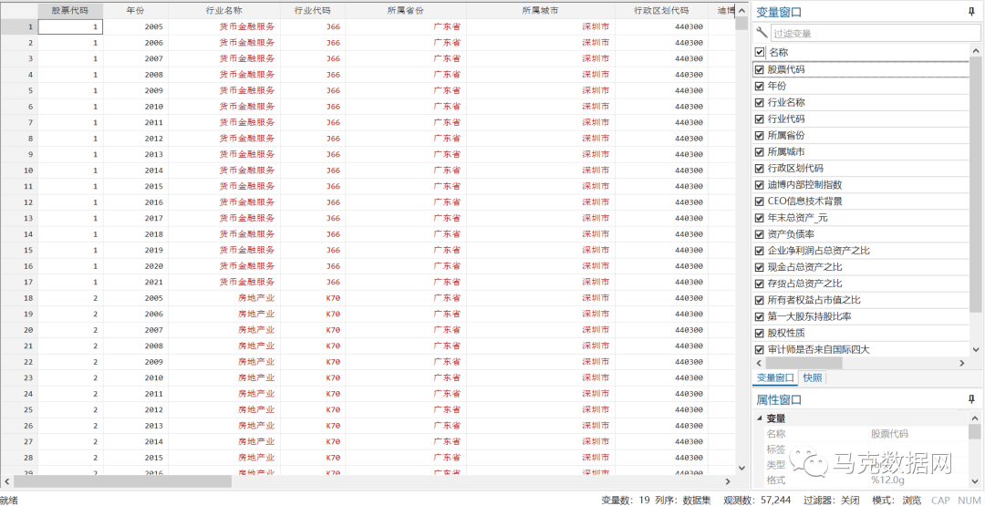Select 第一大股东持股比率 in variable list

pos(809,316)
